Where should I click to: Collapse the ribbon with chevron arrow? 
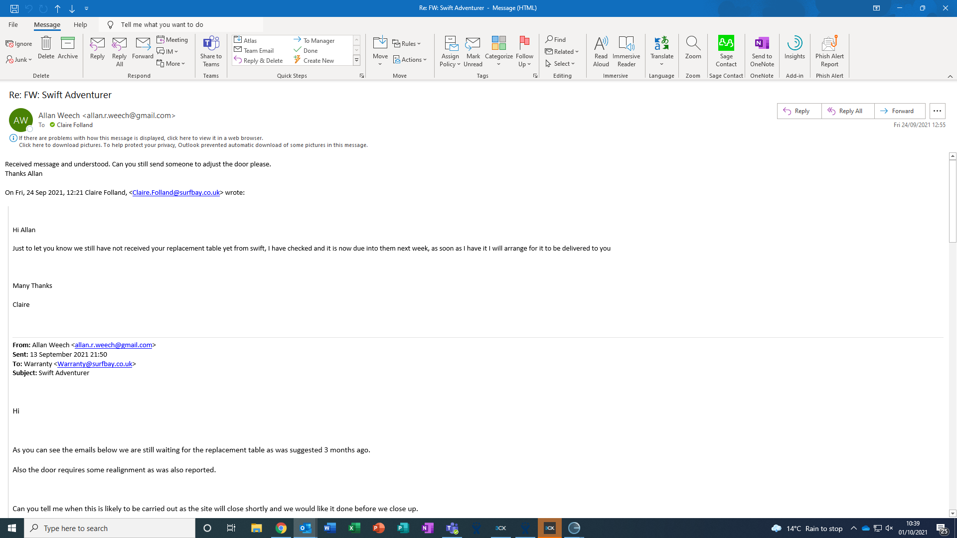(x=950, y=76)
